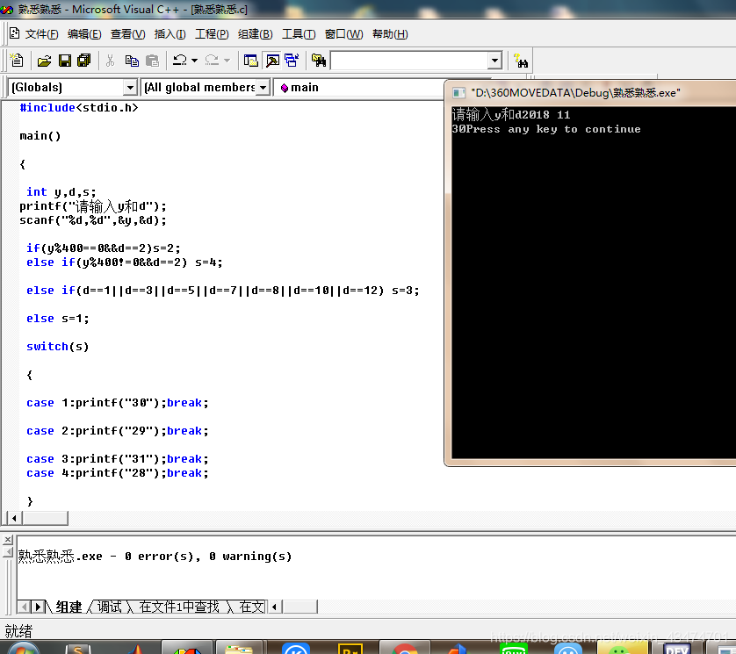Click the Open file folder icon

[x=44, y=61]
